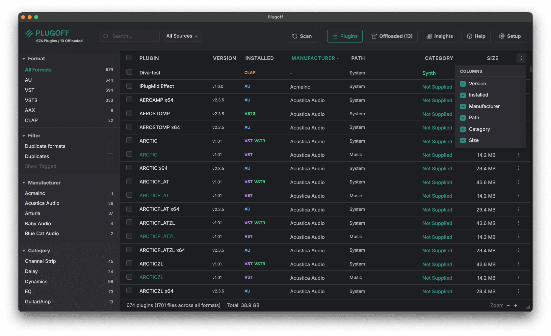This screenshot has height=336, width=551.
Task: Open the Help button
Action: pyautogui.click(x=476, y=36)
